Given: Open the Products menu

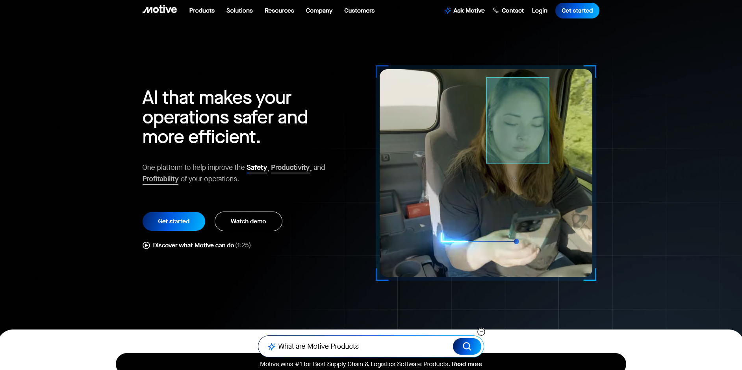Looking at the screenshot, I should point(202,11).
